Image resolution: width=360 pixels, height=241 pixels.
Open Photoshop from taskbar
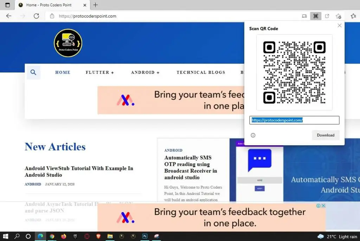pyautogui.click(x=145, y=236)
